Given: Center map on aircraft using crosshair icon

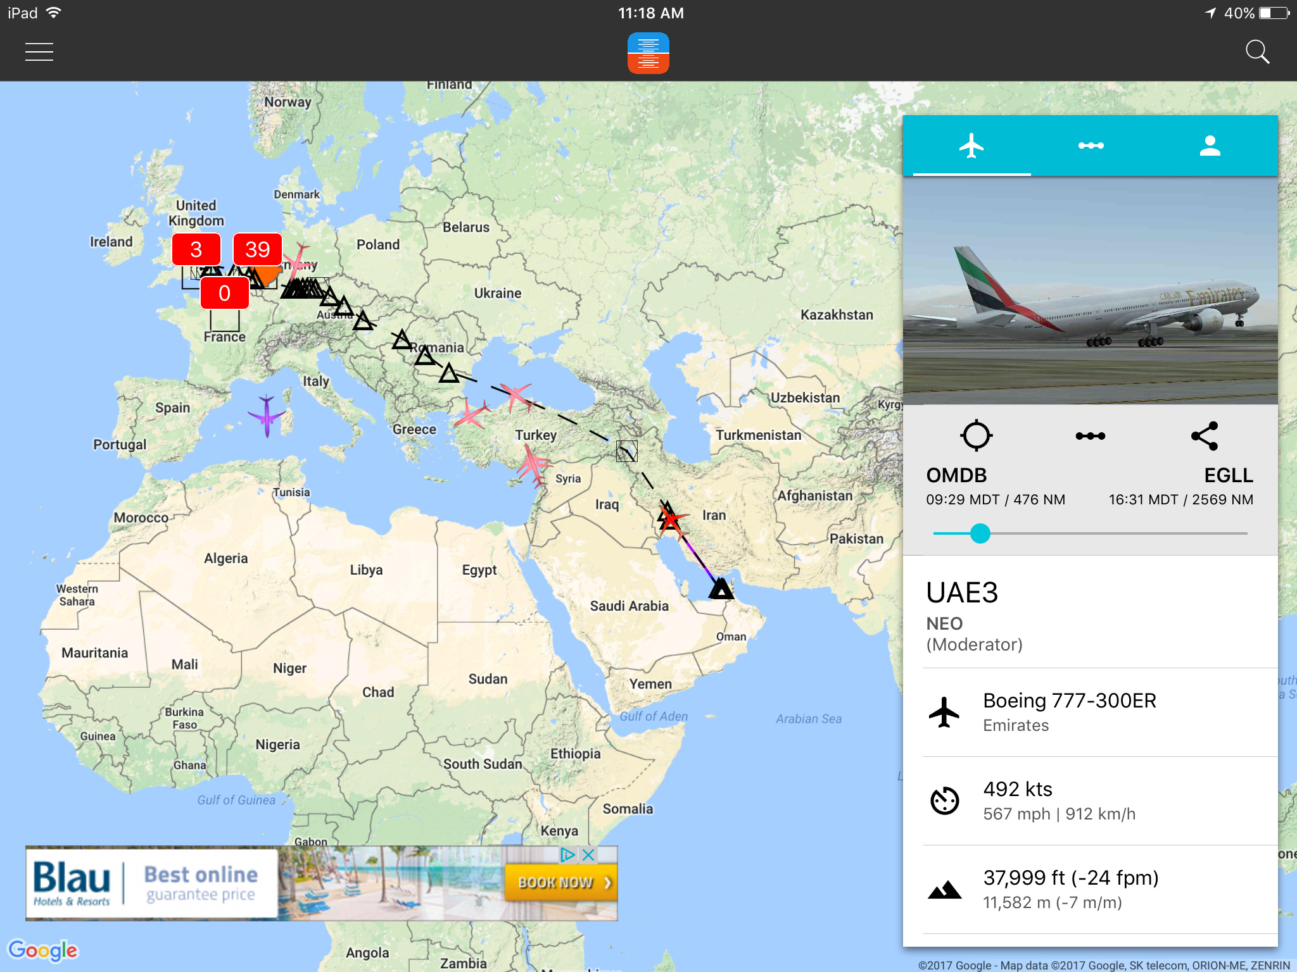Looking at the screenshot, I should coord(976,435).
